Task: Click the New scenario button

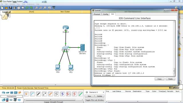Action: point(89,96)
